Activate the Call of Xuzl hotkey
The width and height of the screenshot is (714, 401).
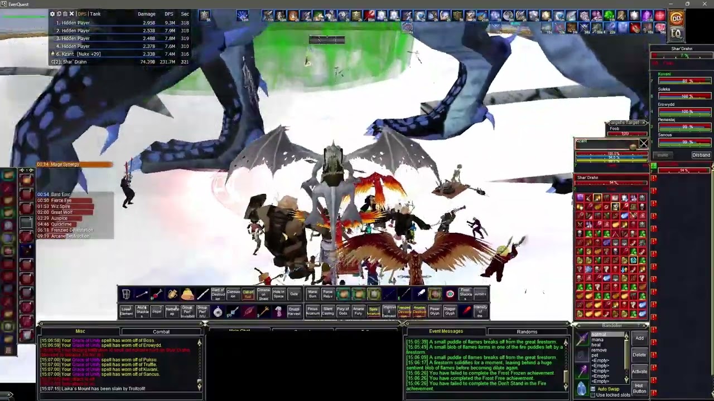point(248,294)
